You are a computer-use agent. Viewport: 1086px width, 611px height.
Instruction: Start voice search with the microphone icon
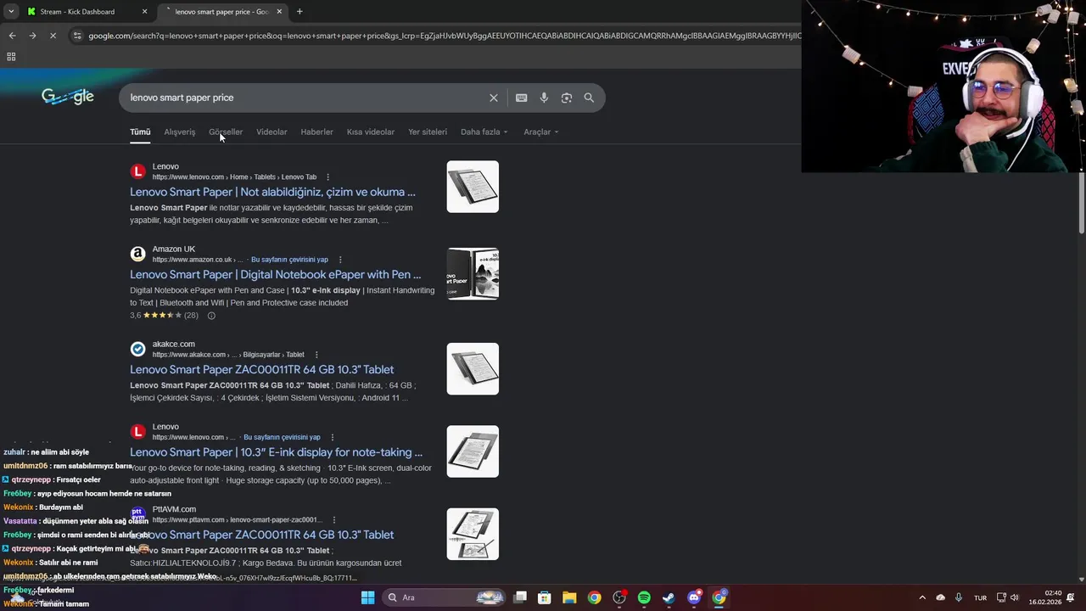[544, 98]
